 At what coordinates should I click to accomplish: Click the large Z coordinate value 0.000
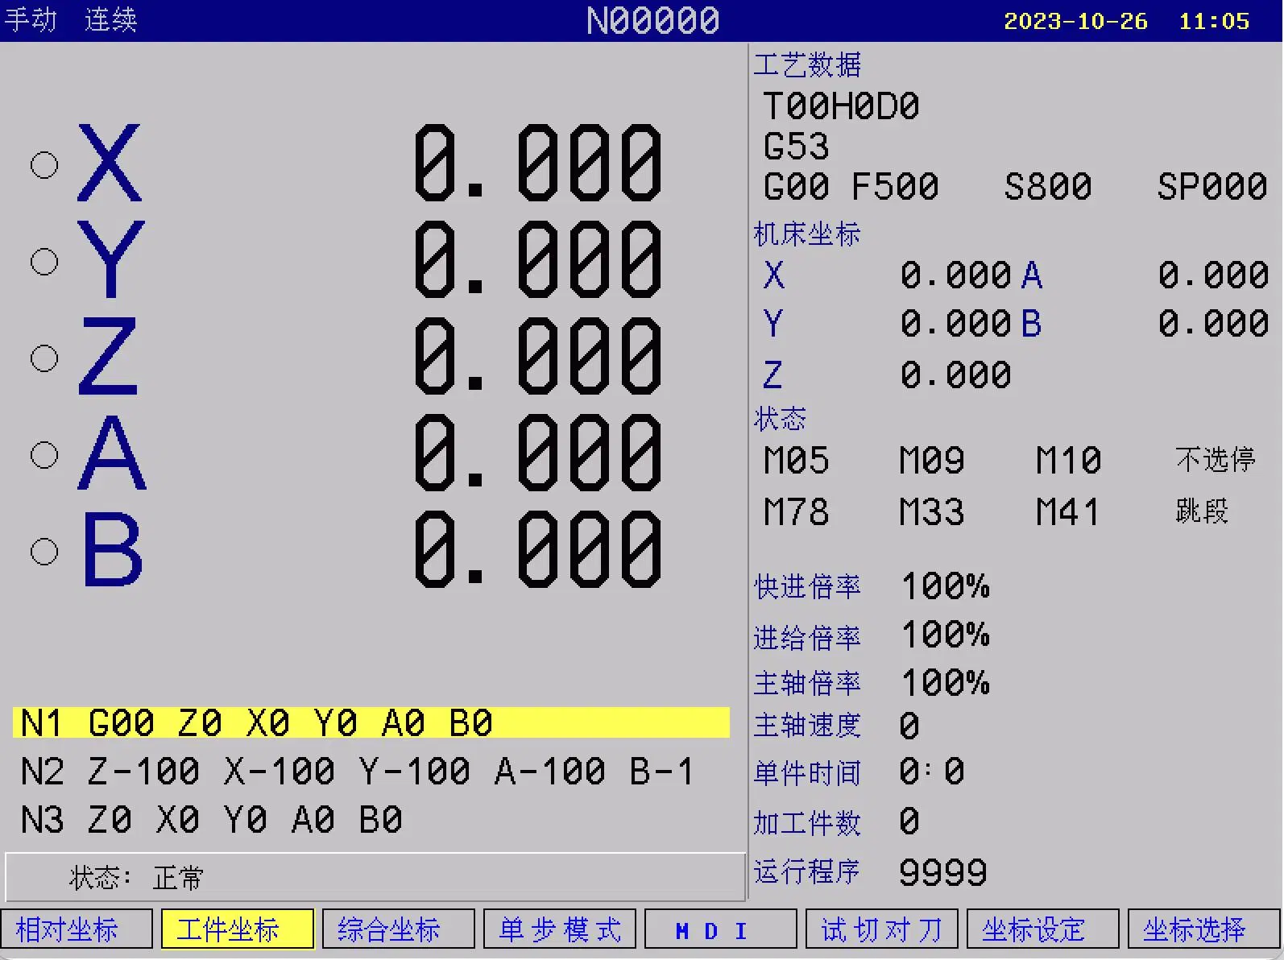coord(538,355)
